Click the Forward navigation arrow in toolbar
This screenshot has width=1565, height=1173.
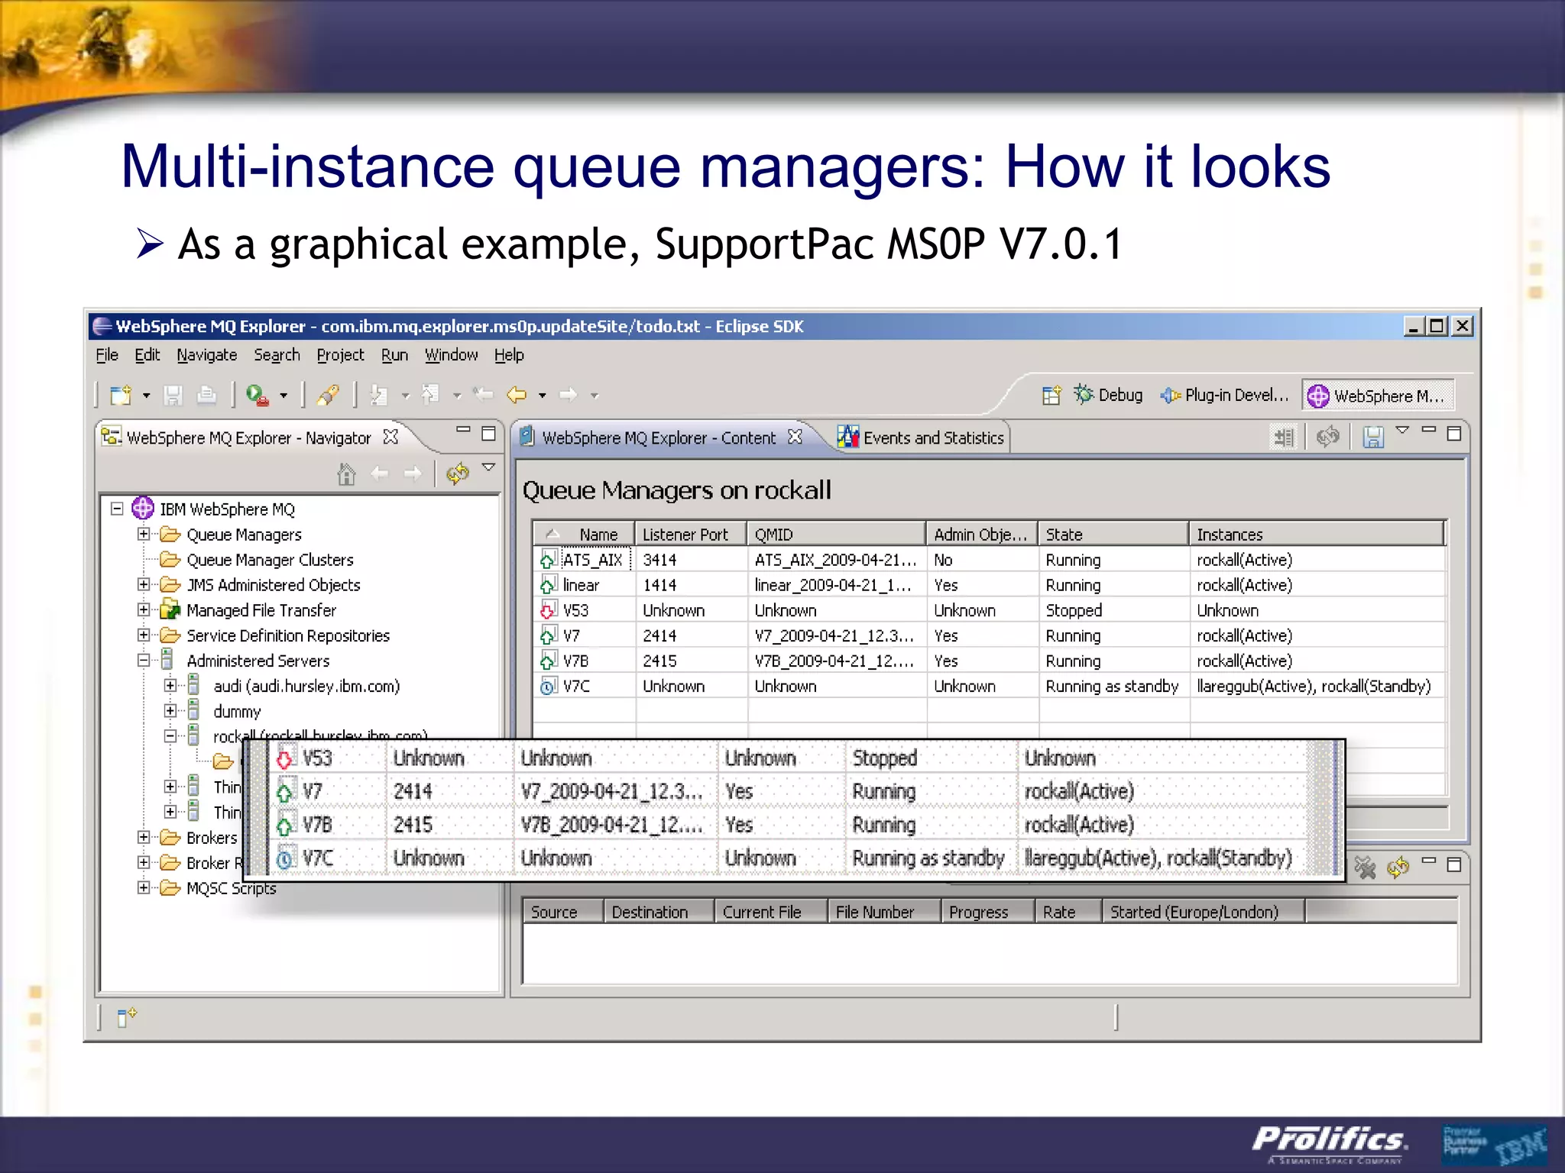[568, 395]
